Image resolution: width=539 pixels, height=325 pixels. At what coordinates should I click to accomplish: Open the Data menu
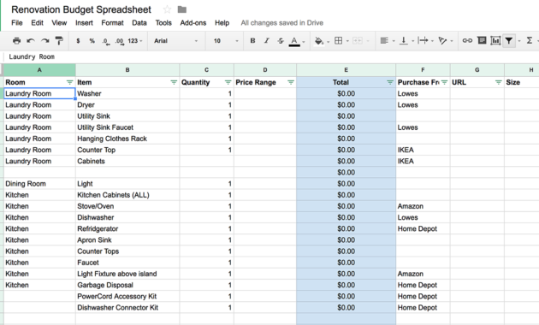[139, 23]
